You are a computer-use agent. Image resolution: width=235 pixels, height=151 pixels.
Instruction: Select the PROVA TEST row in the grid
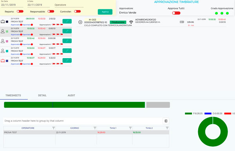pos(86,133)
